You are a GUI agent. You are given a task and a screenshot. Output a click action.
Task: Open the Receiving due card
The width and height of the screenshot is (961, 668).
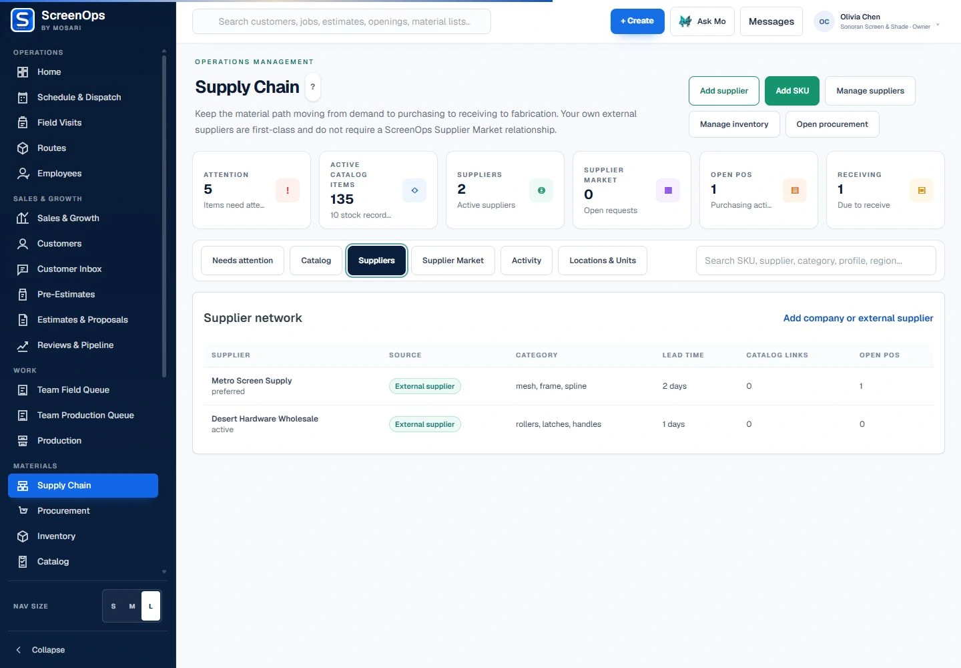886,190
